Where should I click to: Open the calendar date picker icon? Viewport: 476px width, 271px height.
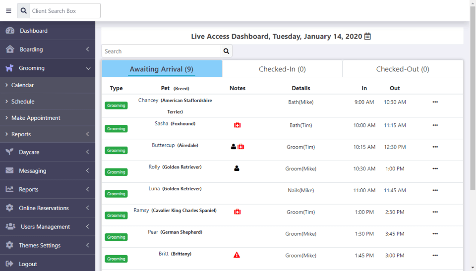(367, 36)
